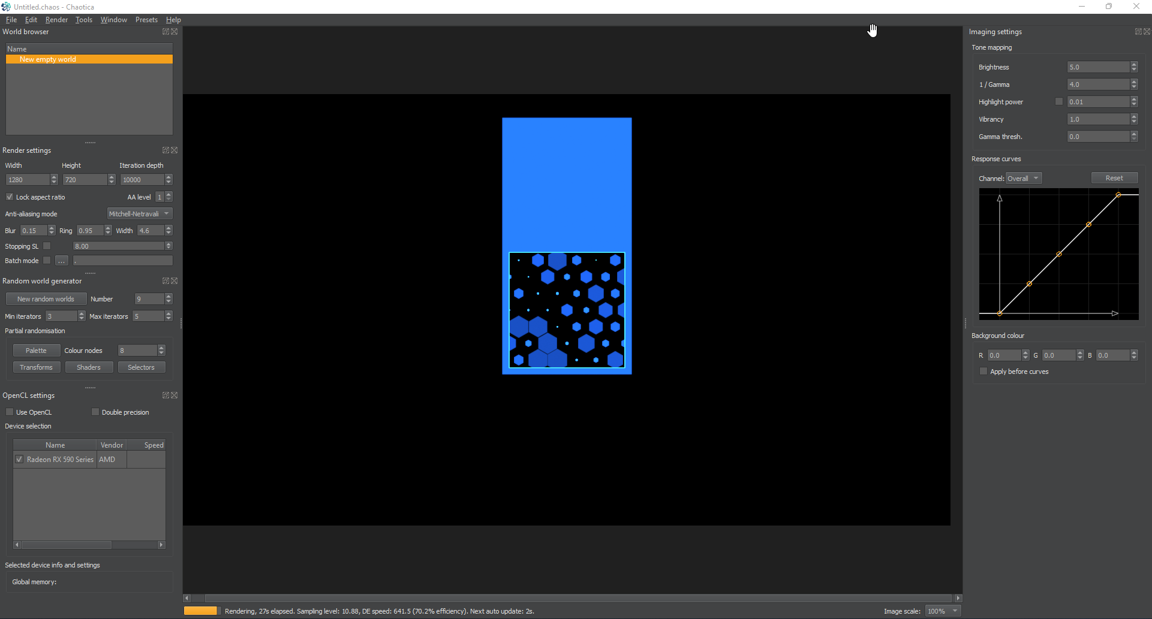Enable the Batch mode checkbox

pyautogui.click(x=47, y=260)
